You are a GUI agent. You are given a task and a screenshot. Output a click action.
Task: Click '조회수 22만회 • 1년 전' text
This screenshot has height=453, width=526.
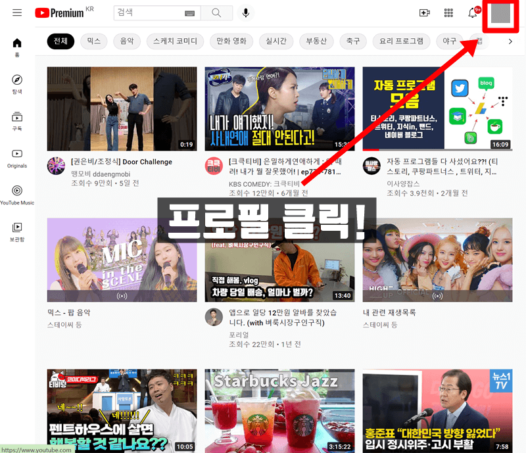[265, 345]
